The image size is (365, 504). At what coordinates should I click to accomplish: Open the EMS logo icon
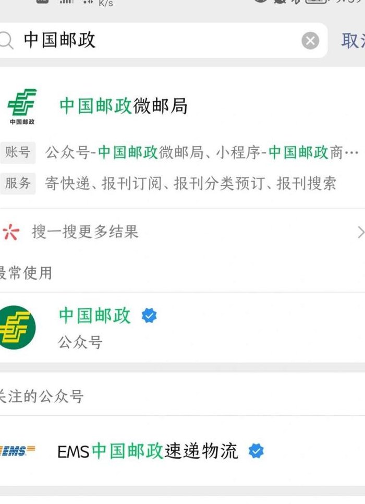pos(18,451)
